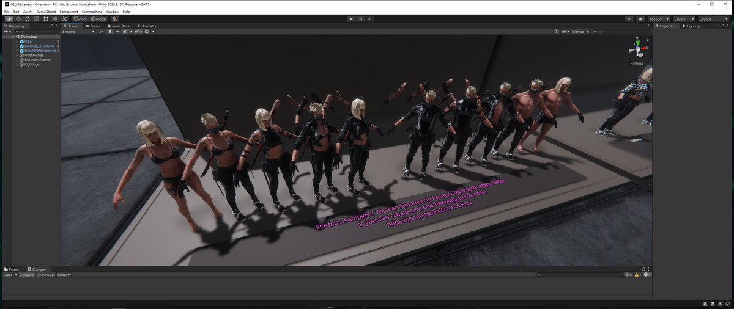Select the Hand view tool
The image size is (734, 309).
(9, 19)
